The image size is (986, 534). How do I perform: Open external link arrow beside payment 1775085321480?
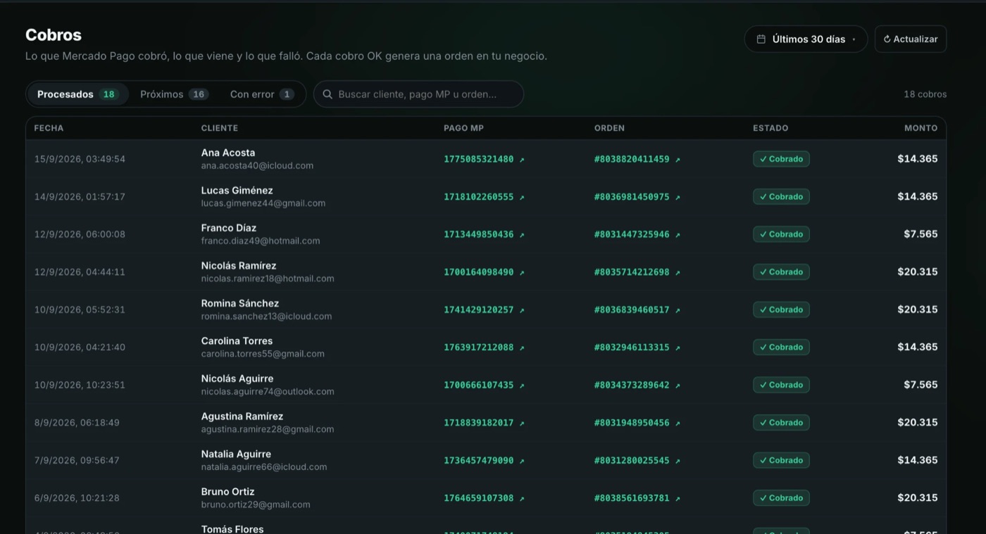coord(522,160)
